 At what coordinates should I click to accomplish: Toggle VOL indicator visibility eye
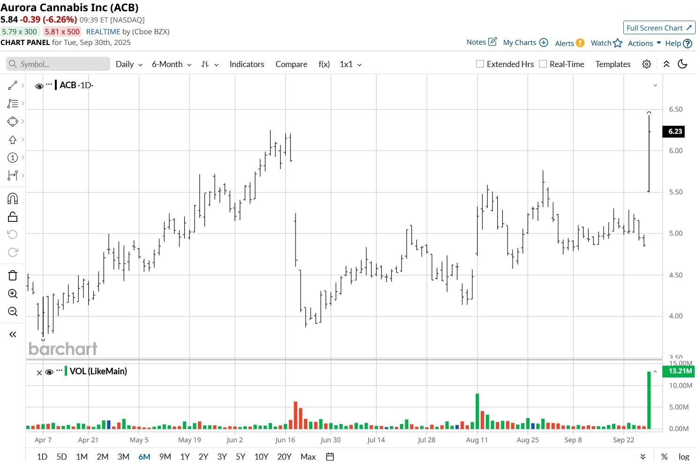pos(49,372)
